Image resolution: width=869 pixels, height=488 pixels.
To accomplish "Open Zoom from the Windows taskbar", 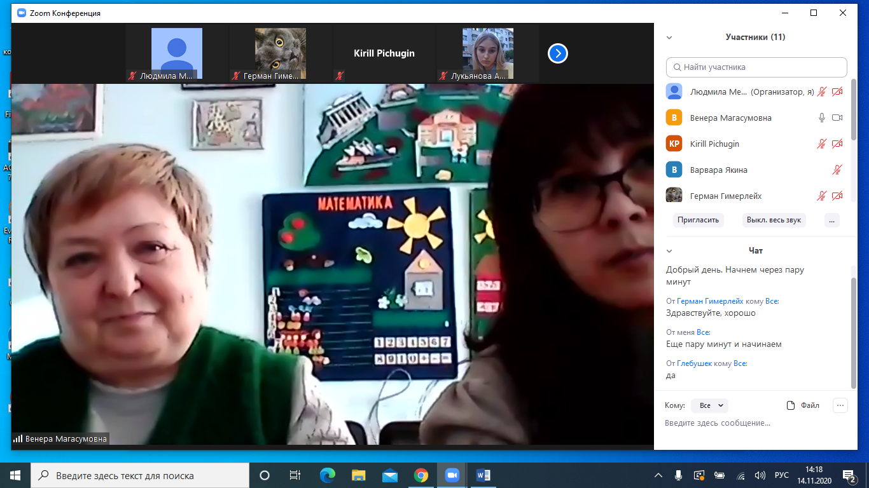I will [x=452, y=475].
